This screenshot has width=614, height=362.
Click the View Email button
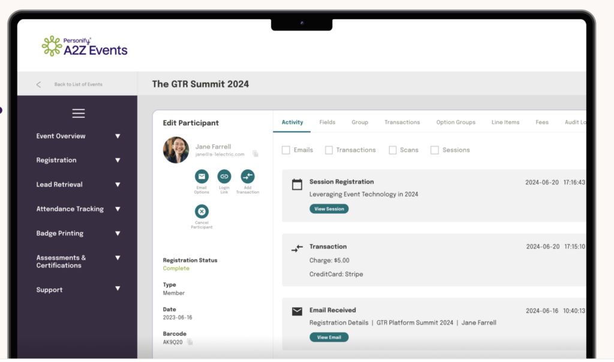(329, 337)
